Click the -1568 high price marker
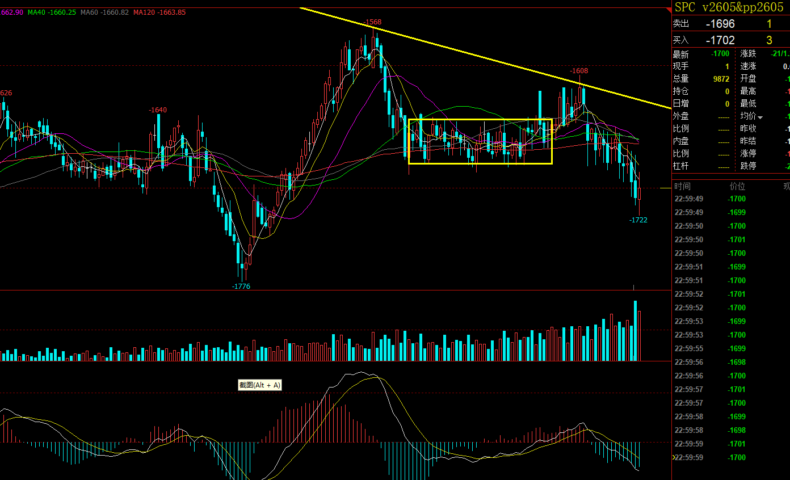790x480 pixels. 372,22
